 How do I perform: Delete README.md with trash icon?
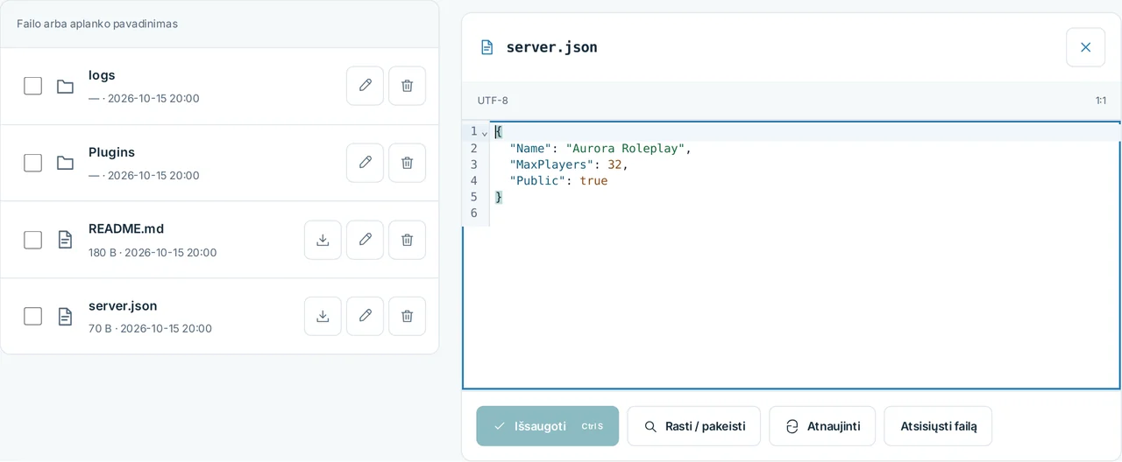coord(407,240)
